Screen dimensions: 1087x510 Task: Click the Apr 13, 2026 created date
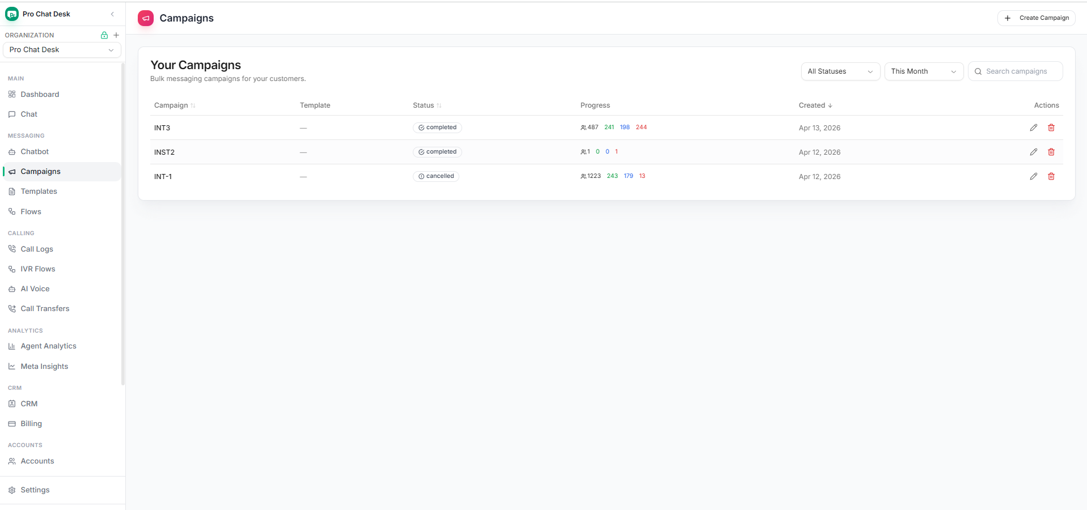819,128
